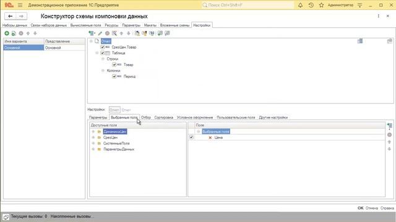Open Справка help link
This screenshot has width=396, height=222.
coord(387,208)
